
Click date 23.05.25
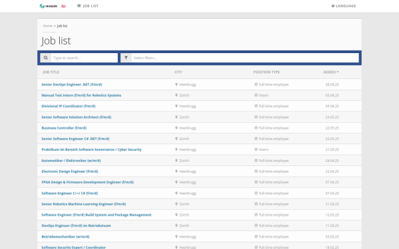click(x=332, y=117)
